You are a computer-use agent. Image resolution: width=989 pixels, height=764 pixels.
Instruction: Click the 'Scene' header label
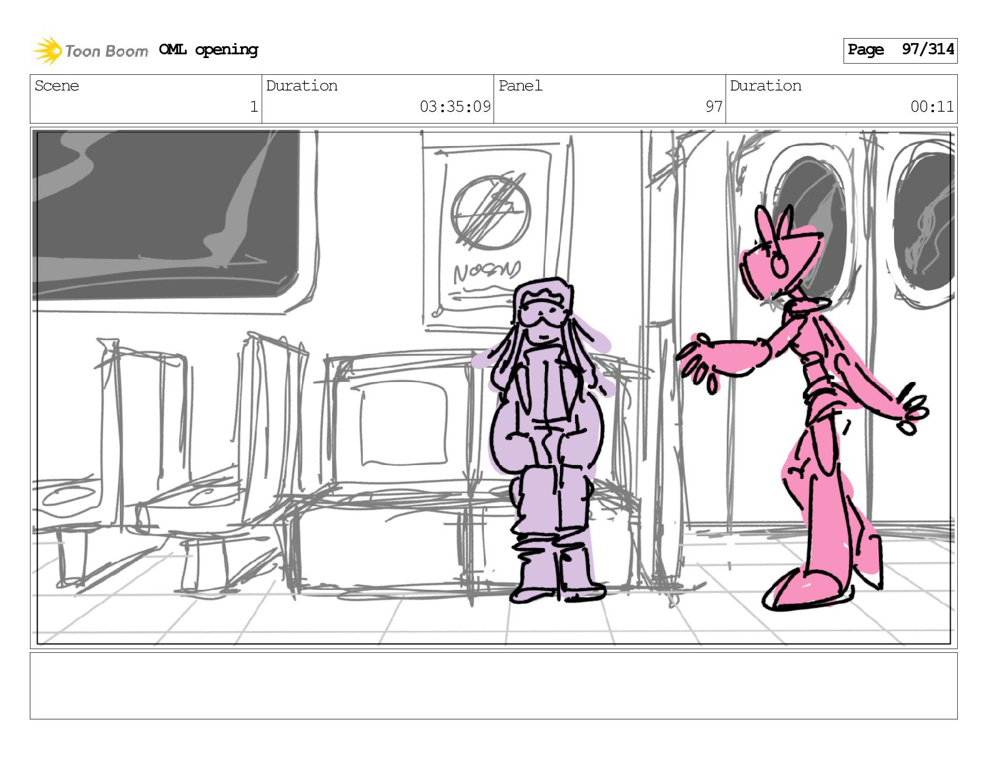[57, 86]
